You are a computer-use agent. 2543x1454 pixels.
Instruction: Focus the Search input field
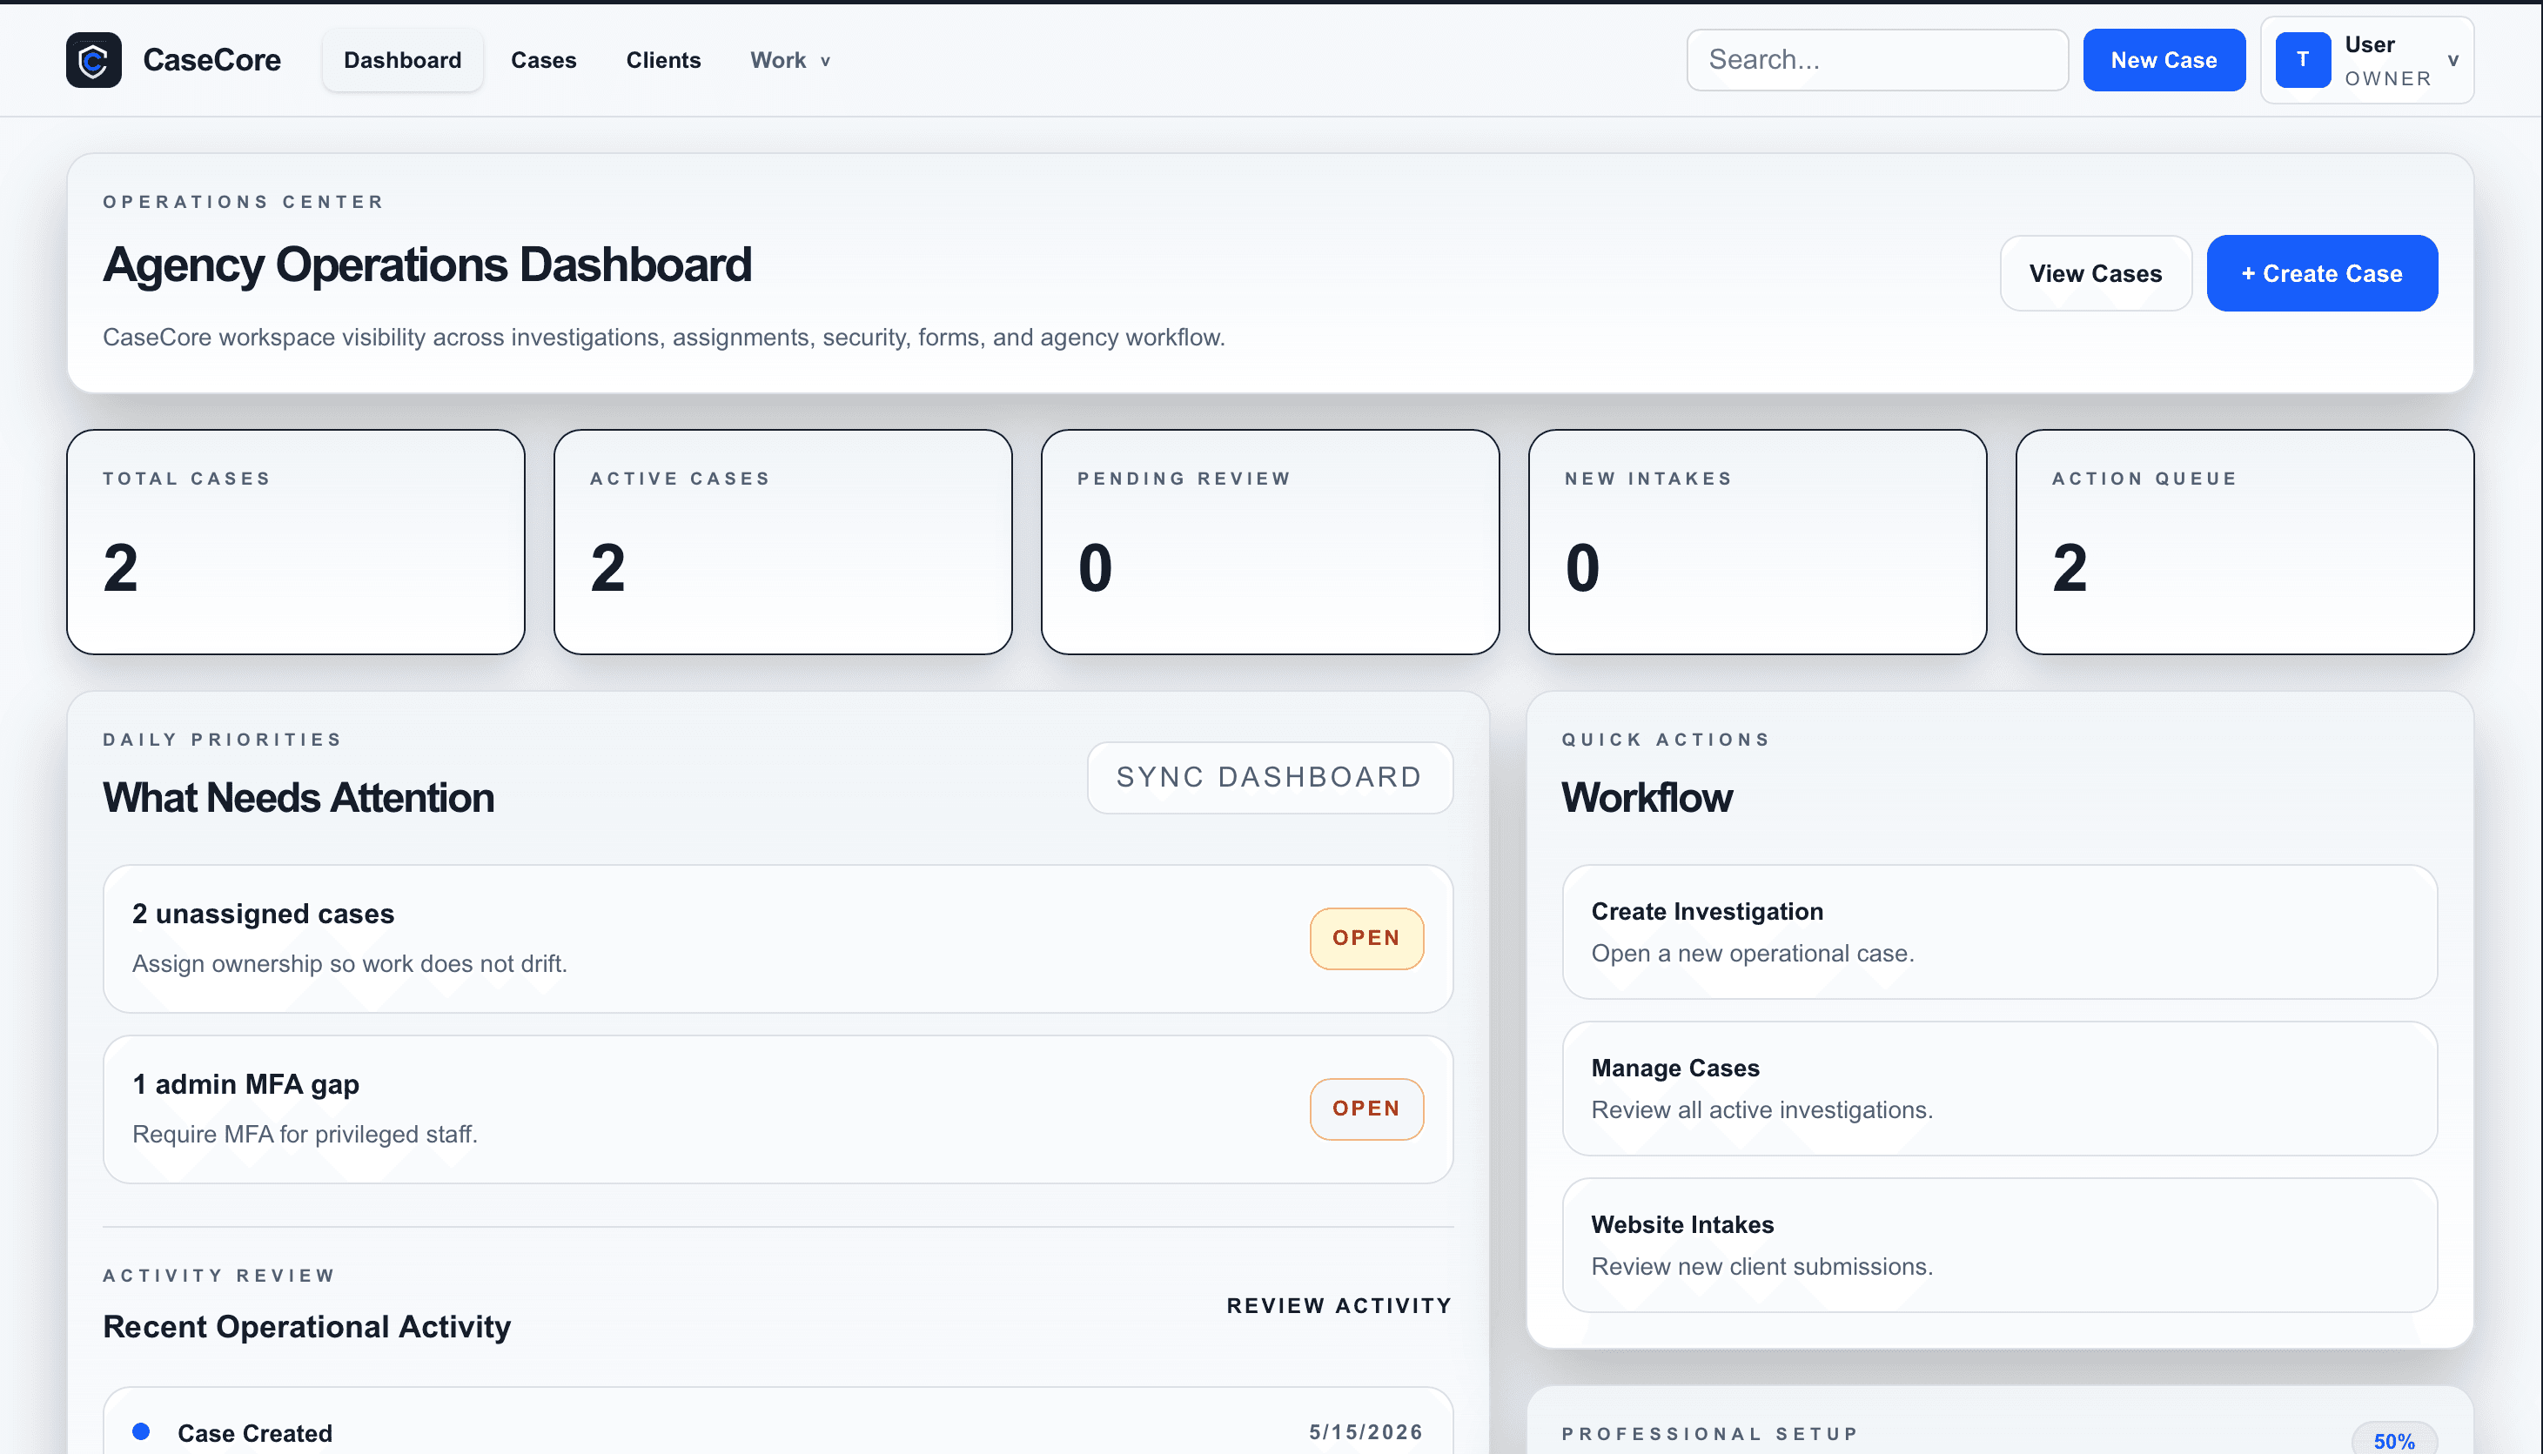click(x=1876, y=60)
